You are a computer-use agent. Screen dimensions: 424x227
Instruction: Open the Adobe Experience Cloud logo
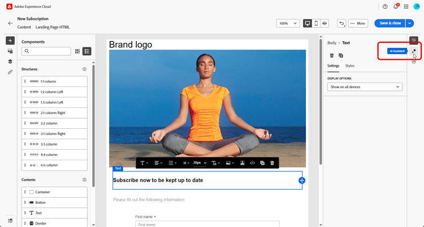coord(9,6)
